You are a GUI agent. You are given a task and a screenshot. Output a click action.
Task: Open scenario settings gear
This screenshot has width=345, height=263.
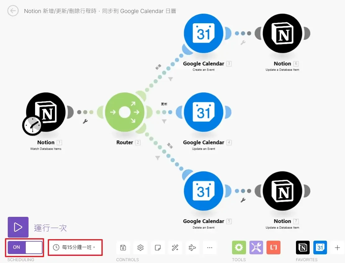[140, 248]
